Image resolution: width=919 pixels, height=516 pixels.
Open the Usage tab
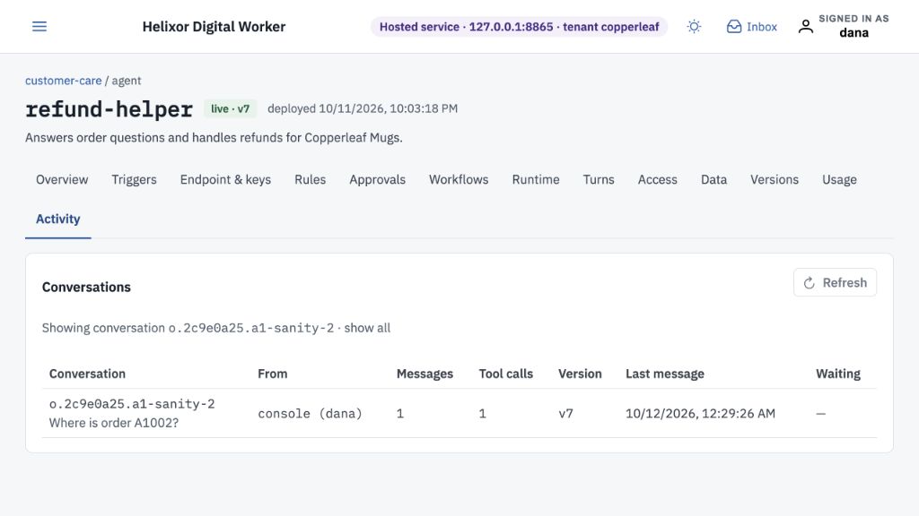(x=839, y=179)
